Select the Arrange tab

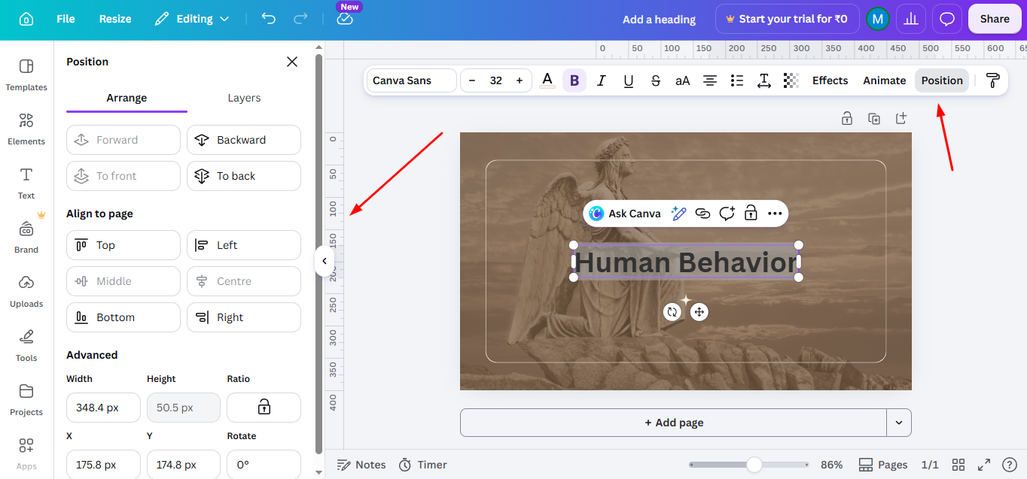pos(126,98)
